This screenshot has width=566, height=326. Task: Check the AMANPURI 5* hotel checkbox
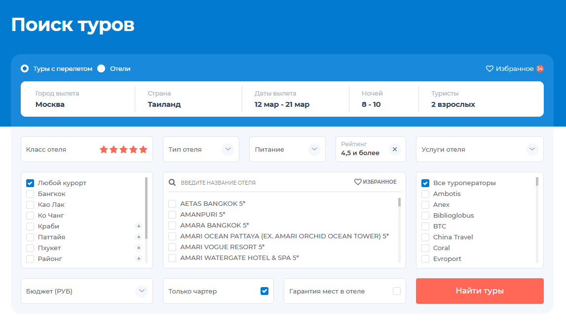click(x=172, y=214)
